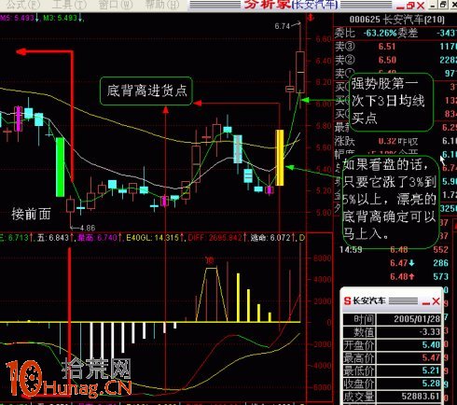Restore down the main application window
457x405 pixels.
tap(443, 5)
